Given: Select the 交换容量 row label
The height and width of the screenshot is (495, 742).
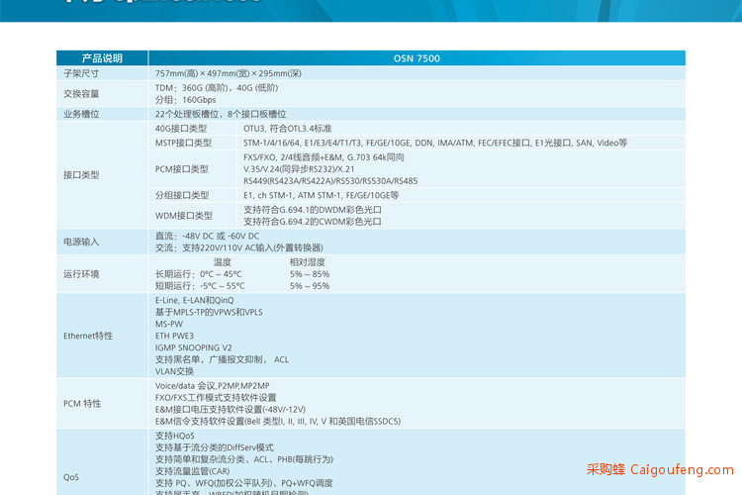Looking at the screenshot, I should pyautogui.click(x=81, y=94).
